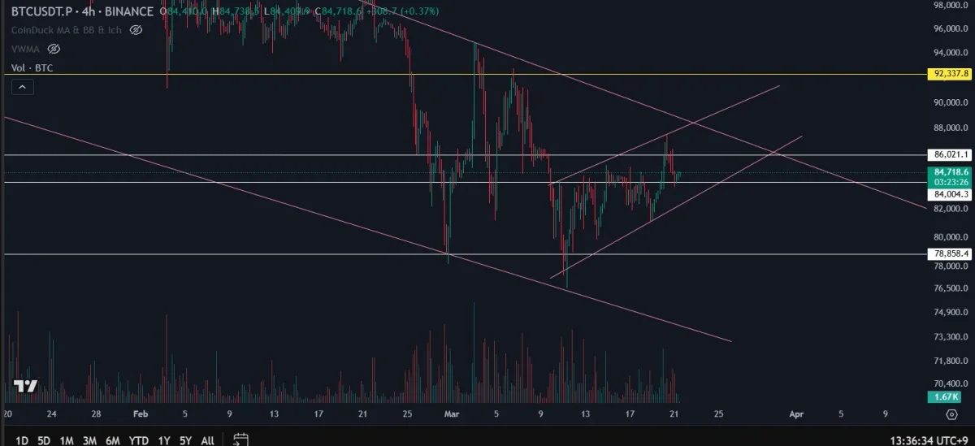Click the CoinDuck MA & BB & Ich legend label
Screen dimensions: 975x446
tap(67, 30)
